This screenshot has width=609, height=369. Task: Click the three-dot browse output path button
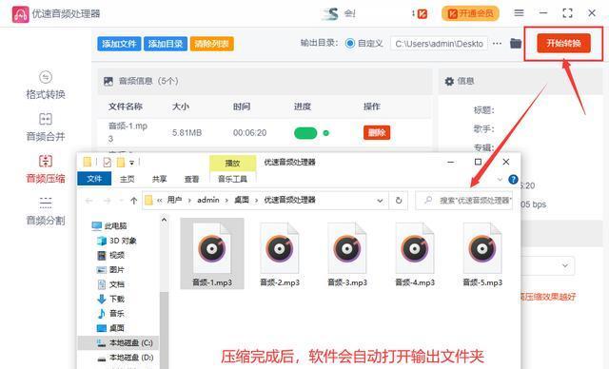pos(497,44)
